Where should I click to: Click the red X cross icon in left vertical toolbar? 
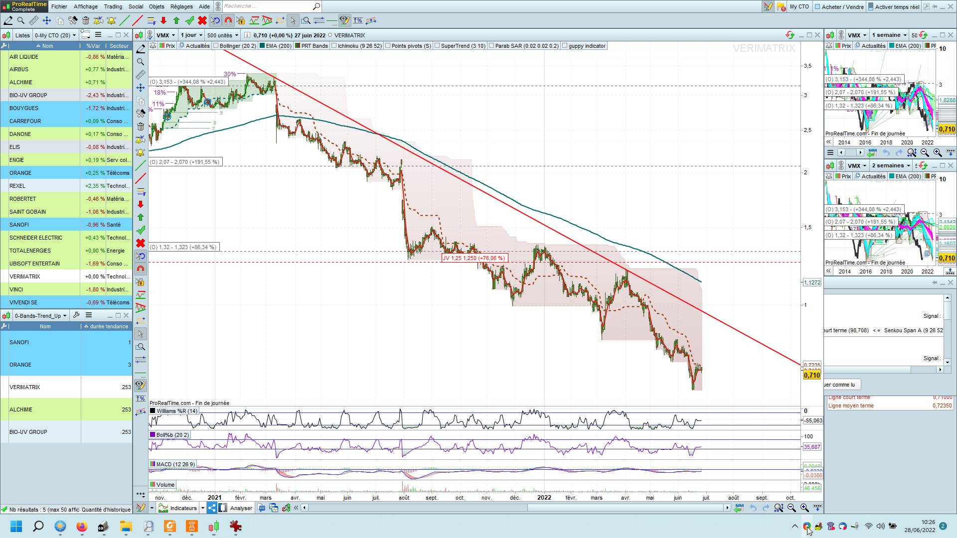click(x=141, y=243)
